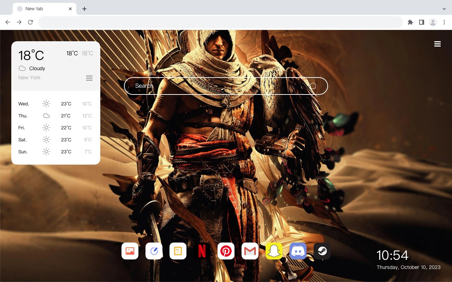Close the New tab tab
452x282 pixels.
coord(70,9)
